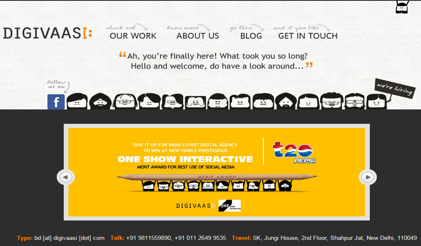Click the One Show Interactive logo badge

pyautogui.click(x=229, y=206)
